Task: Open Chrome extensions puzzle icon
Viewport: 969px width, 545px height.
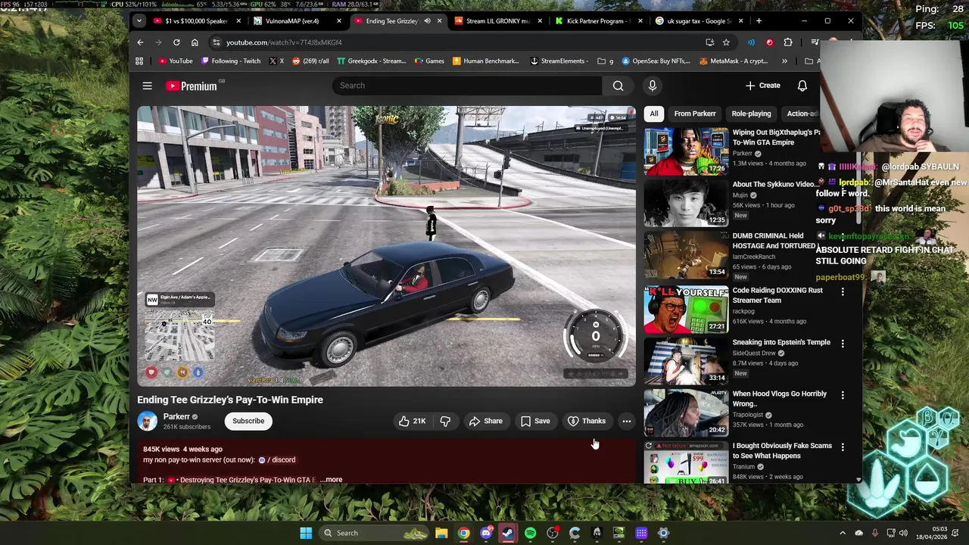Action: [x=788, y=42]
